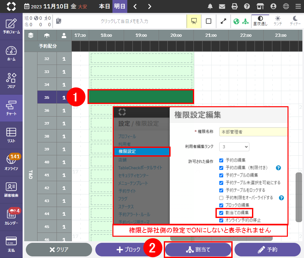
Task: Open 予約フォーム in sidebar
Action: (x=11, y=26)
